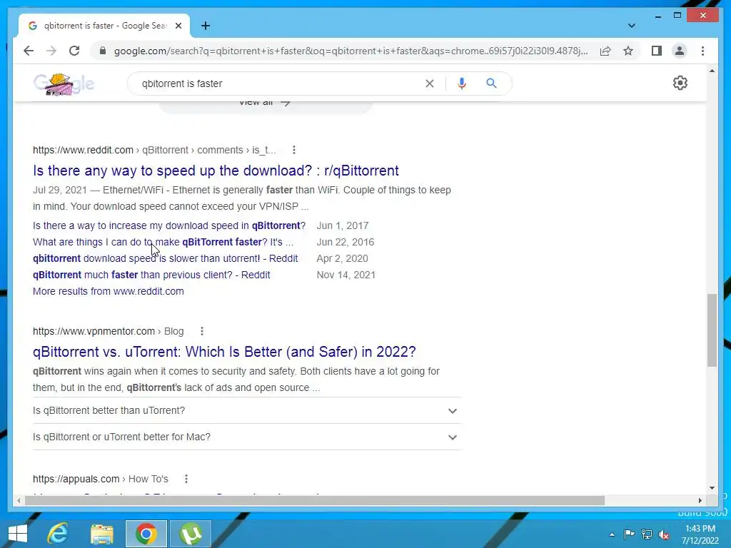The width and height of the screenshot is (731, 548).
Task: Open File Explorer from the taskbar
Action: (102, 534)
